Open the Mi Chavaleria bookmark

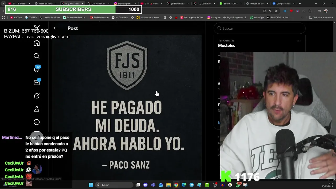[120, 18]
